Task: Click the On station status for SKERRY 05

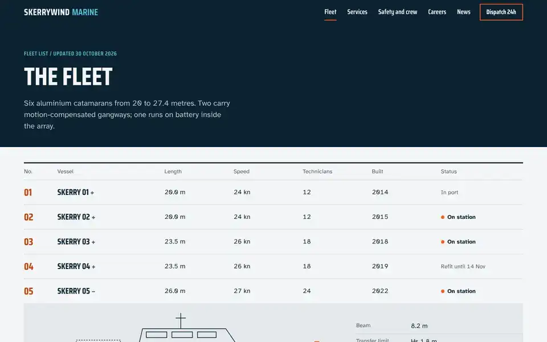Action: tap(458, 291)
